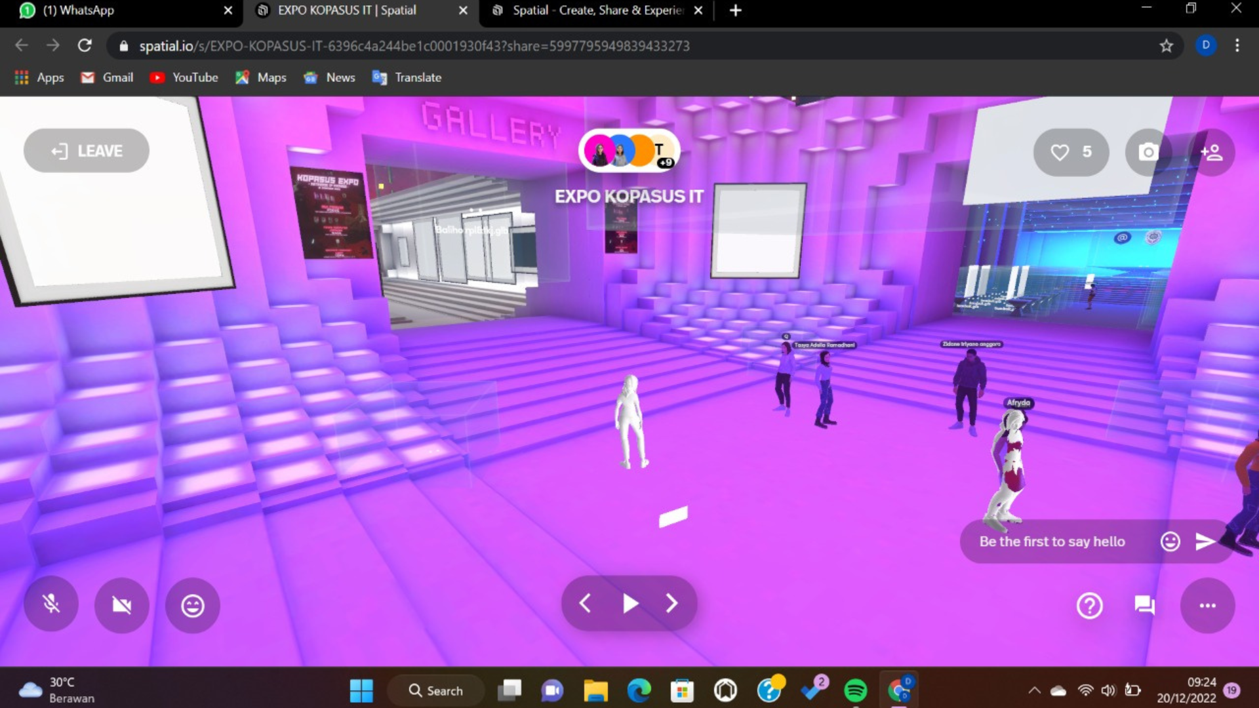Viewport: 1259px width, 708px height.
Task: Go to next slide arrow
Action: (671, 603)
